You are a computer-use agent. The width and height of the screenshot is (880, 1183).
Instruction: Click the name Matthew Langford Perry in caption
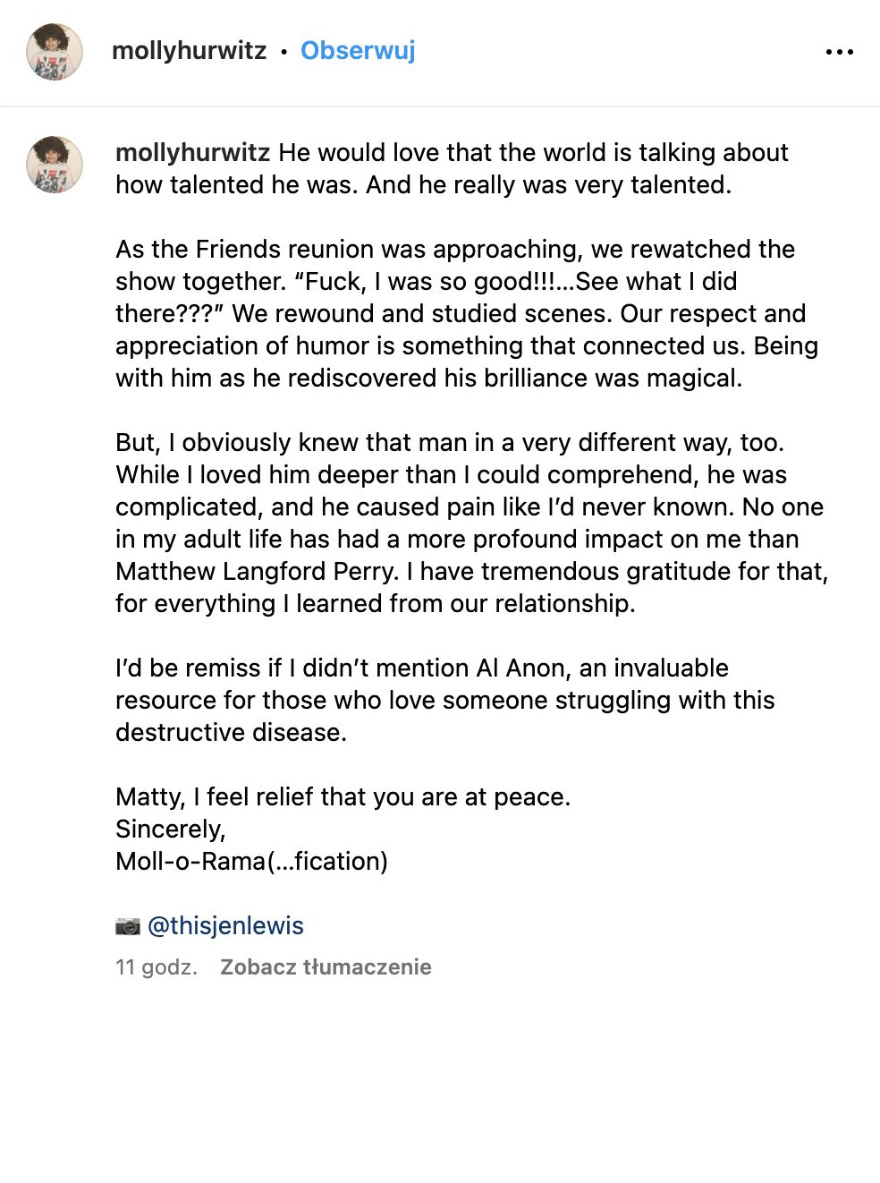(257, 571)
